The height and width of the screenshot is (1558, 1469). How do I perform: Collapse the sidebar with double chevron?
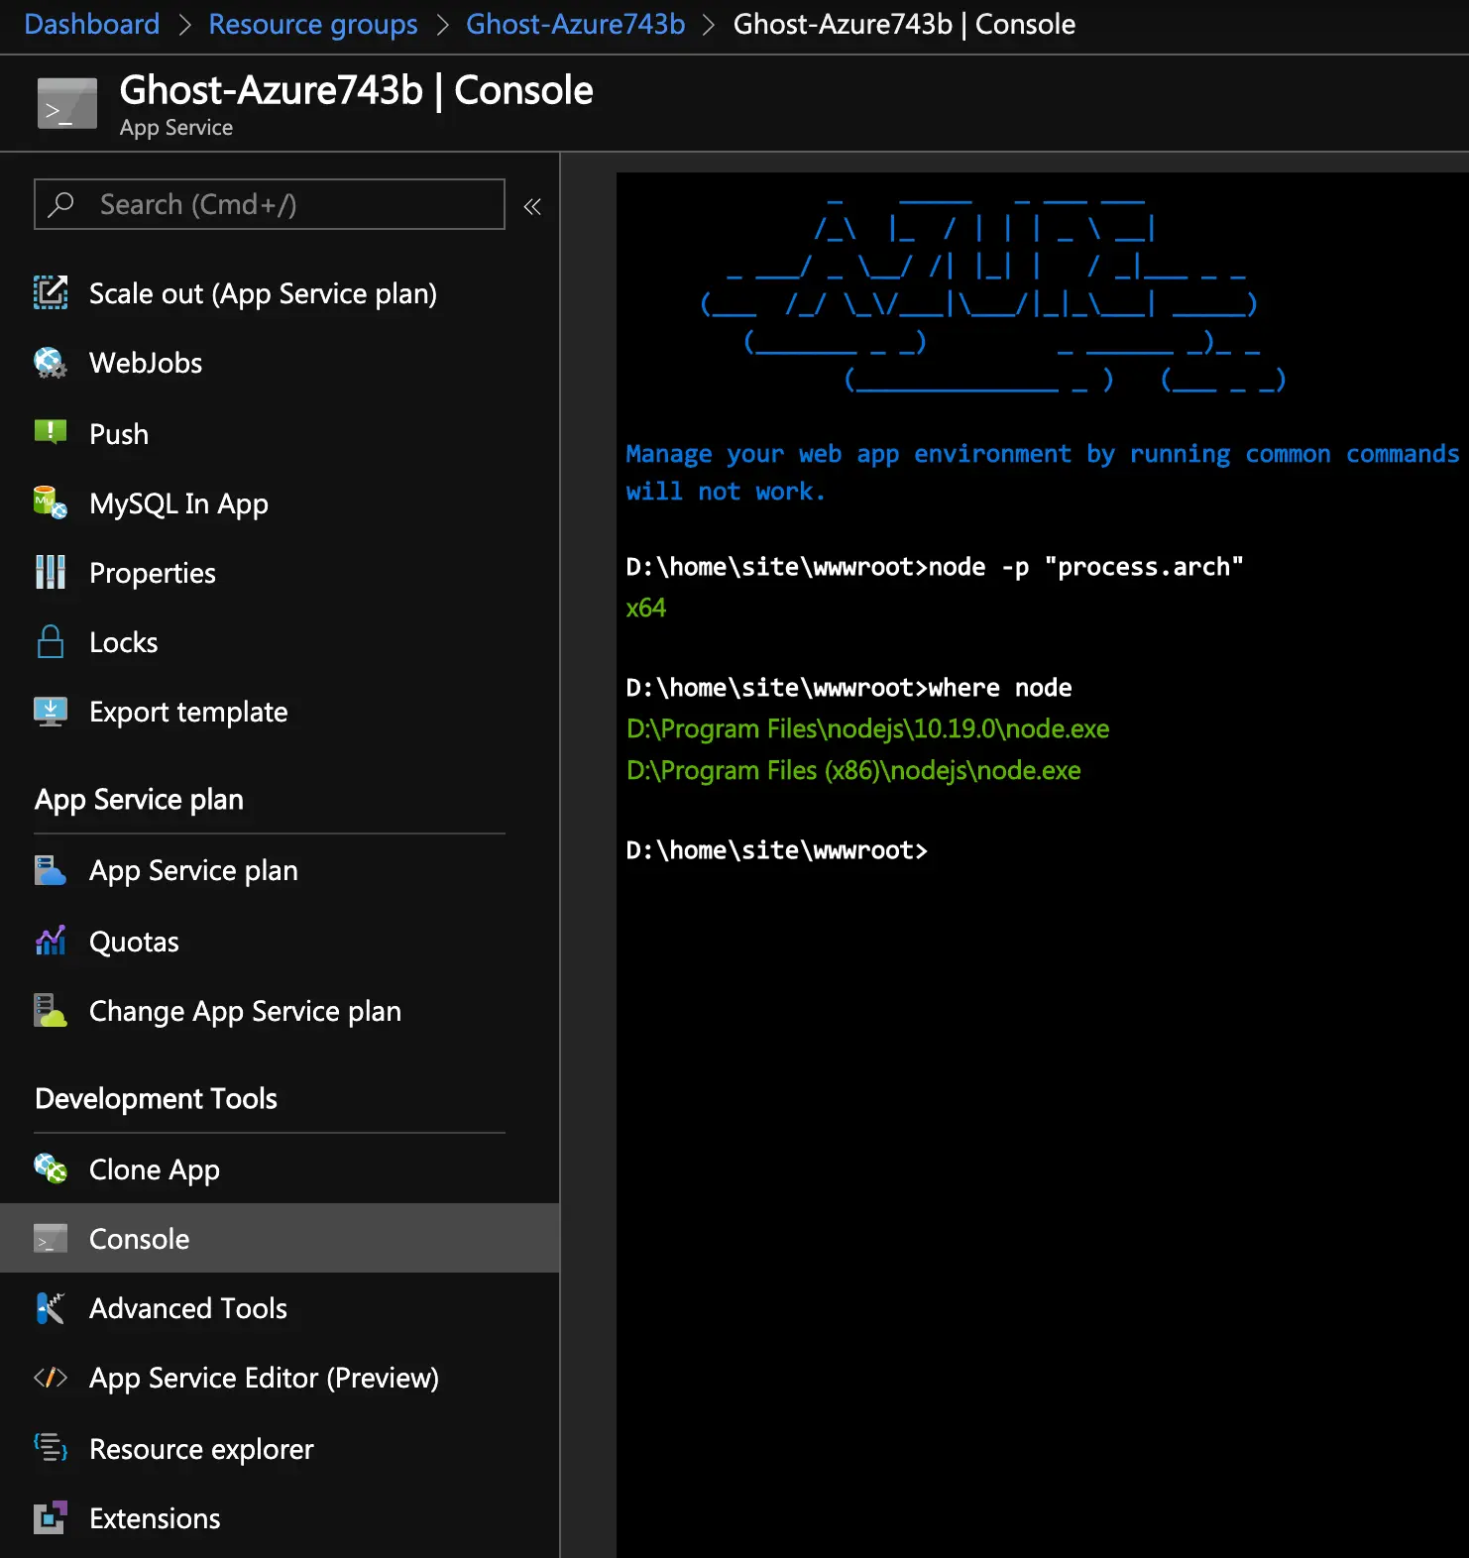pos(532,206)
